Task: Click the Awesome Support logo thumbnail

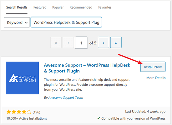Action: click(x=23, y=78)
